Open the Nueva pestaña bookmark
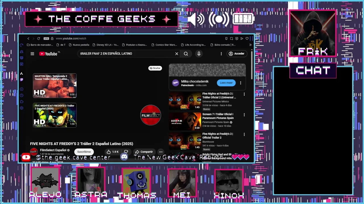 [79, 45]
